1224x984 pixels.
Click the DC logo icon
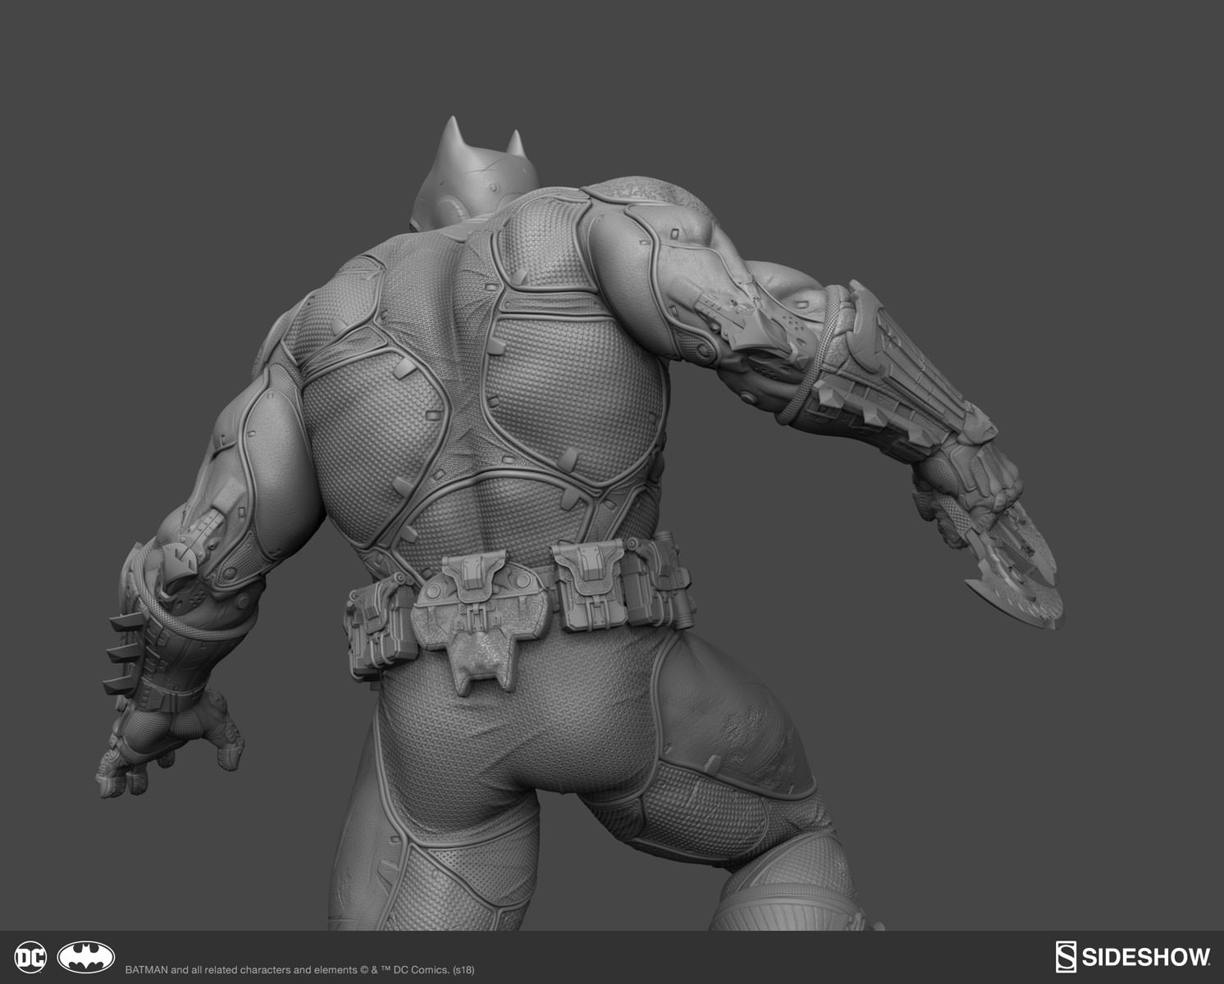point(31,958)
